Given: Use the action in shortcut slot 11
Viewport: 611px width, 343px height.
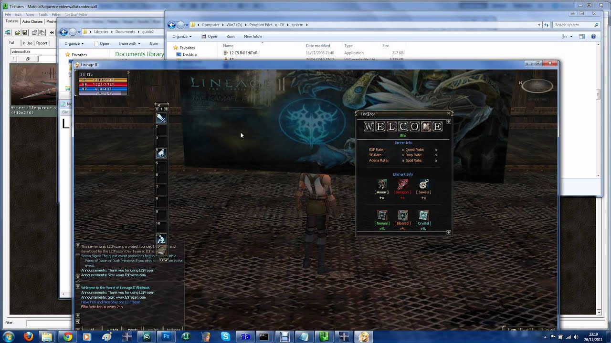Looking at the screenshot, I should point(161,239).
